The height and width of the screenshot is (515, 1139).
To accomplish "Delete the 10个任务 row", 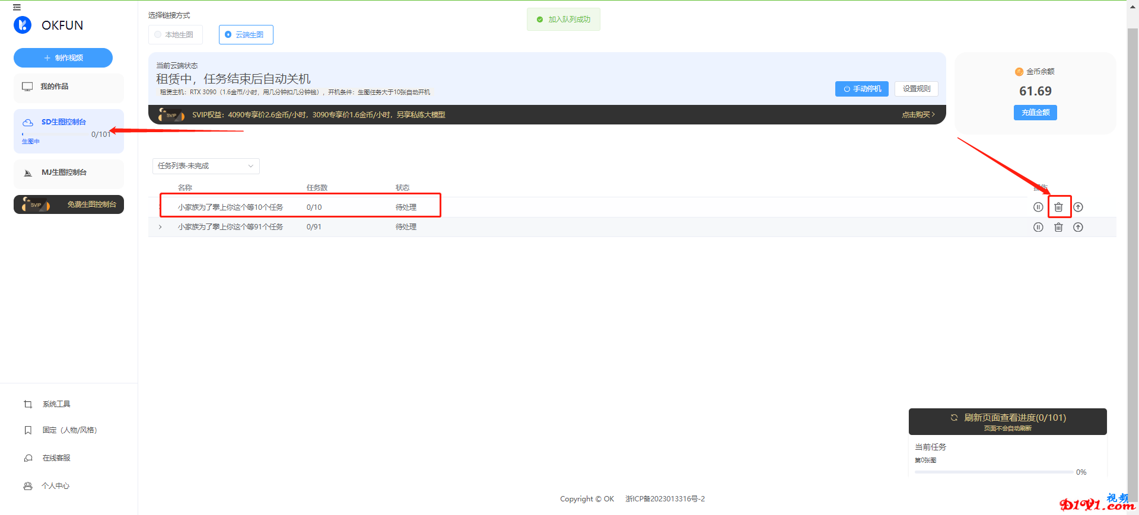I will tap(1058, 207).
